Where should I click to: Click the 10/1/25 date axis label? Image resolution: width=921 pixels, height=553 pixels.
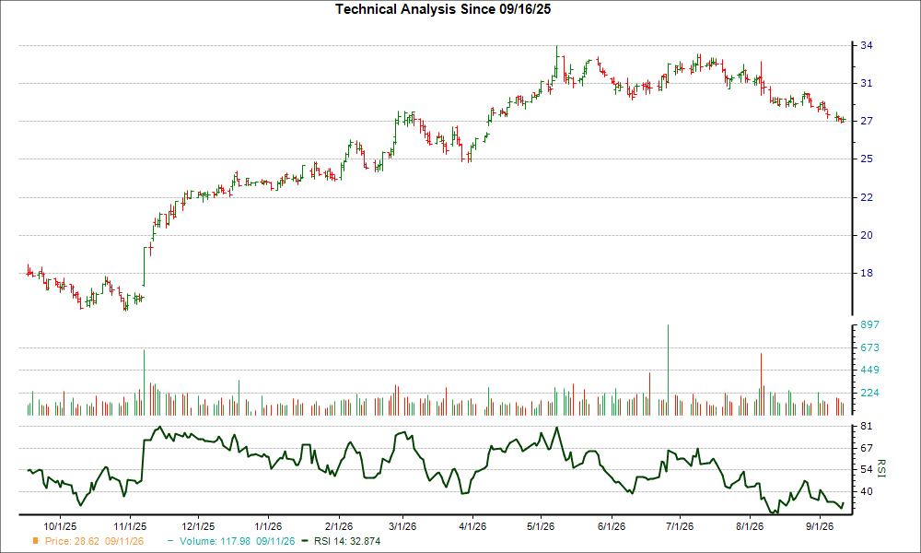(x=60, y=526)
